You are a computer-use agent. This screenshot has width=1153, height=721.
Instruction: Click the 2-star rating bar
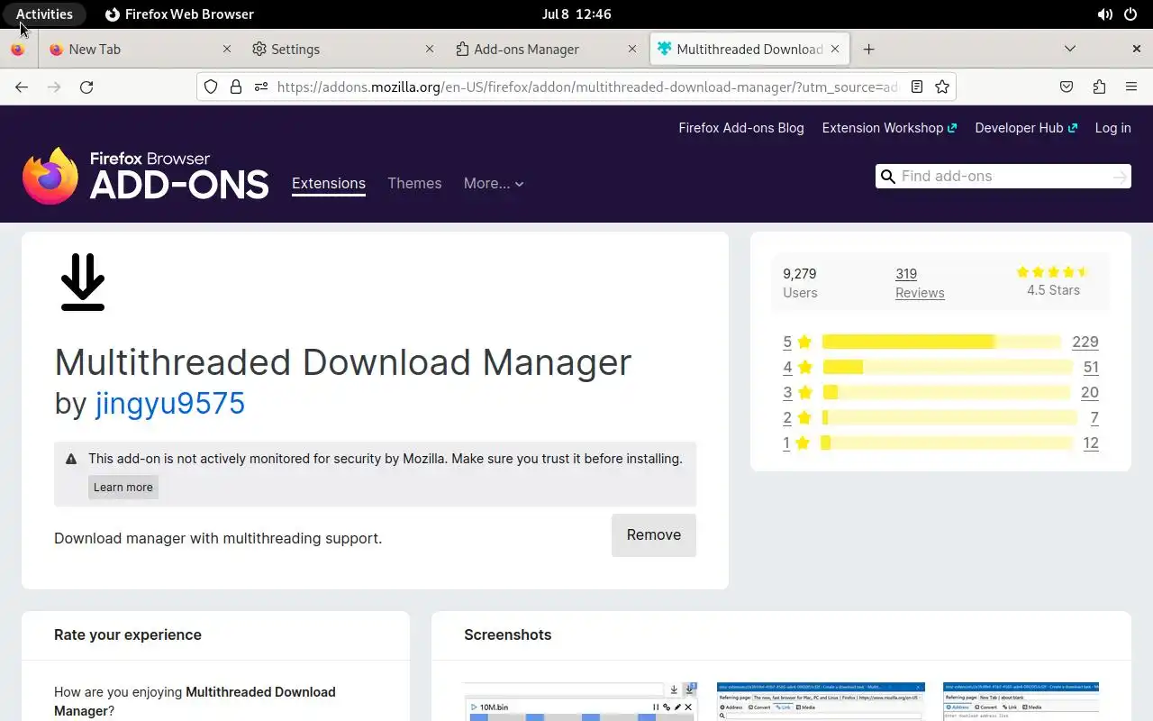[x=949, y=418]
